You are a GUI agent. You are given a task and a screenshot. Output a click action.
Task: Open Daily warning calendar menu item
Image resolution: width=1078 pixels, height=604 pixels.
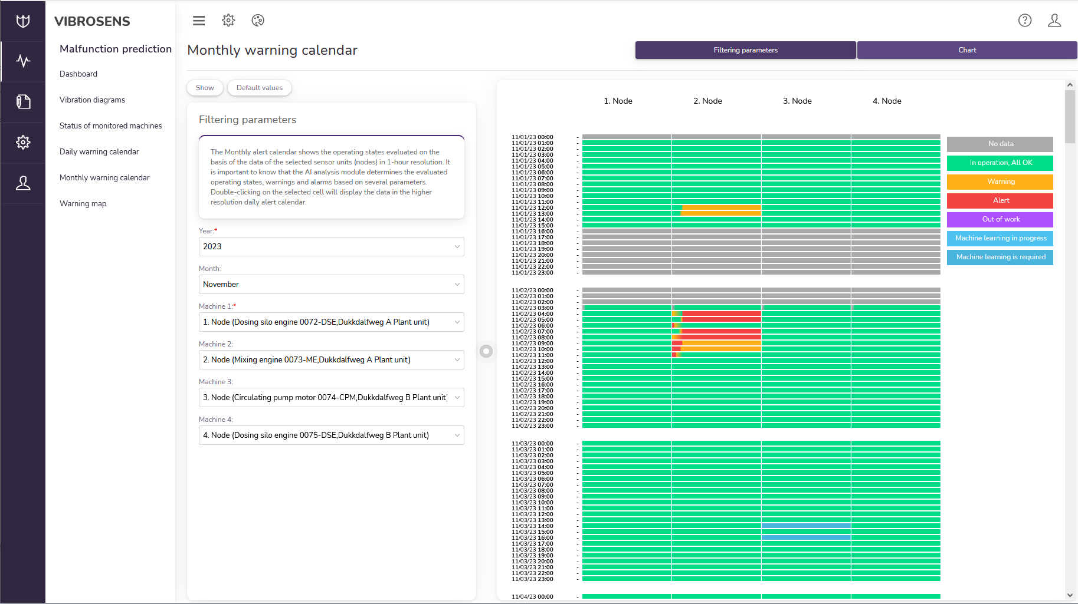pos(99,151)
